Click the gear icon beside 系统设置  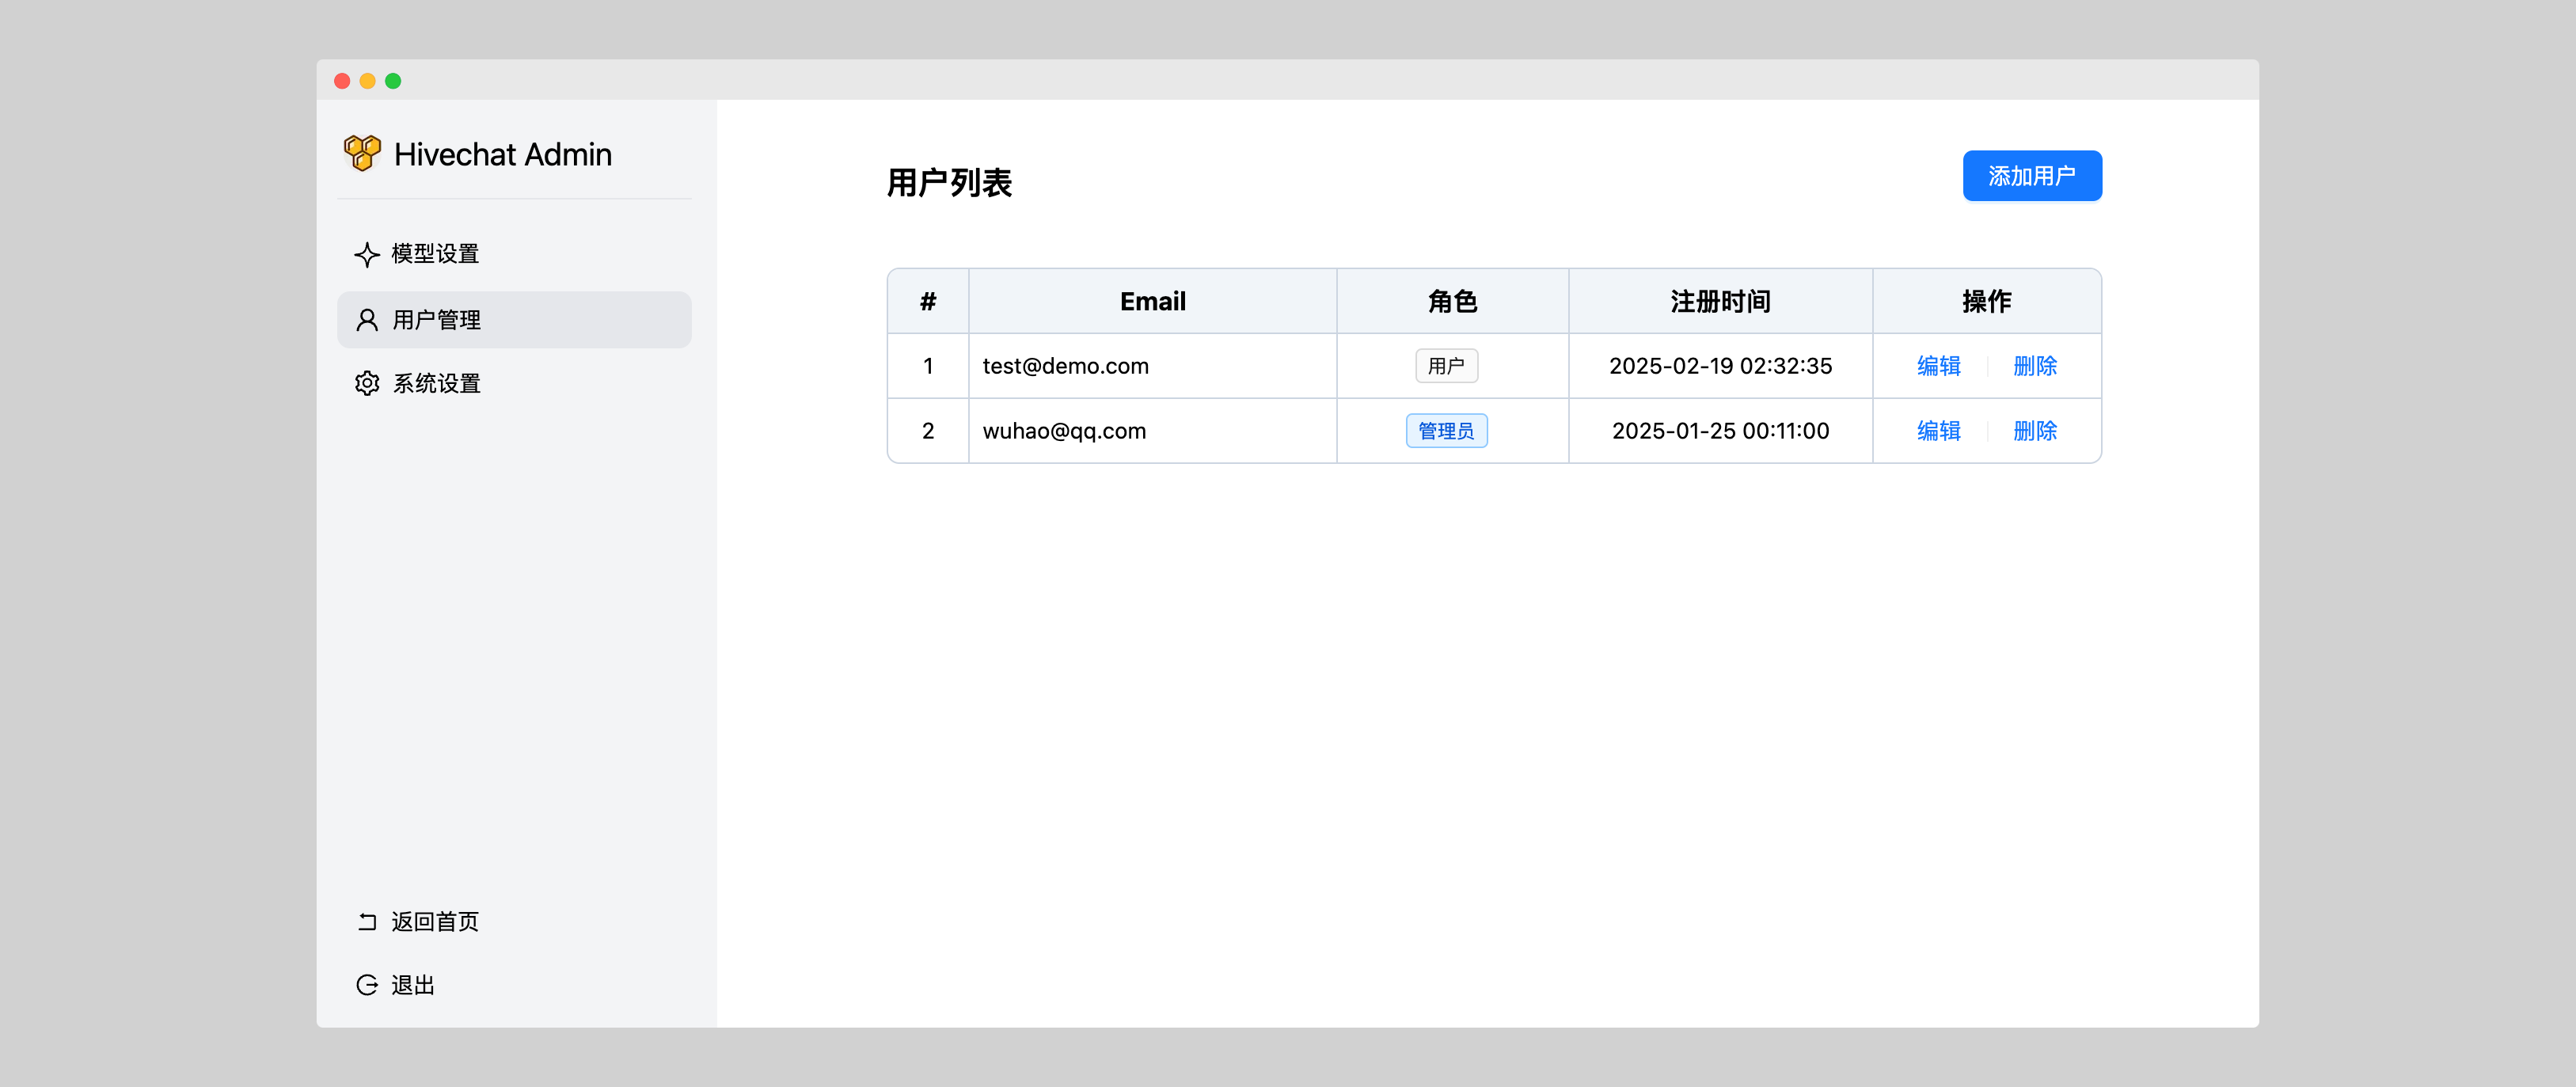click(367, 384)
